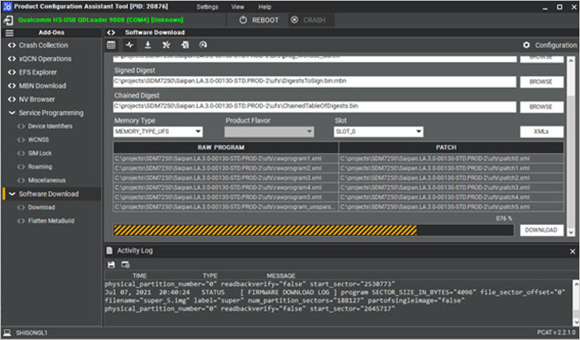Image resolution: width=580 pixels, height=340 pixels.
Task: Click the striped download progress bar
Action: point(313,230)
